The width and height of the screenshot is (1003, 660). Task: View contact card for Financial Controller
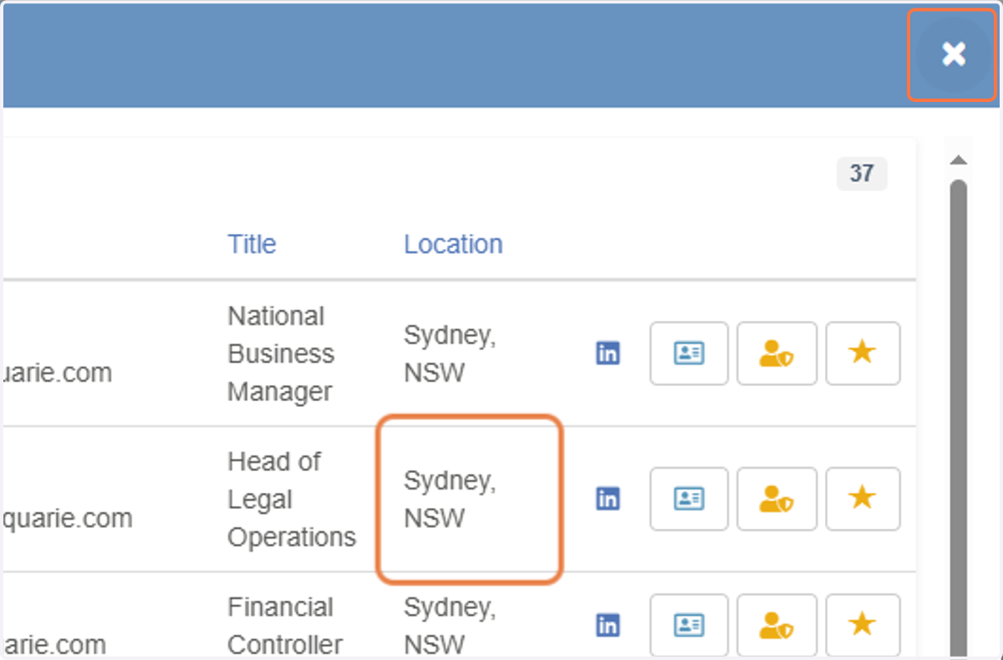tap(689, 625)
